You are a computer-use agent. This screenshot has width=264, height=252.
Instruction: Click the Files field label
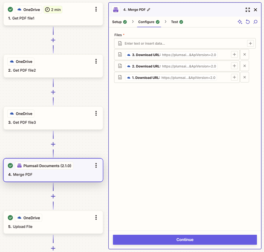[118, 35]
